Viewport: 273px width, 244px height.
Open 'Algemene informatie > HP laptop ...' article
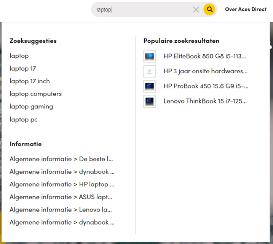pos(62,184)
